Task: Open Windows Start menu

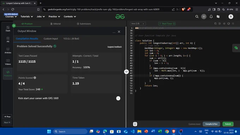Action: point(49,131)
